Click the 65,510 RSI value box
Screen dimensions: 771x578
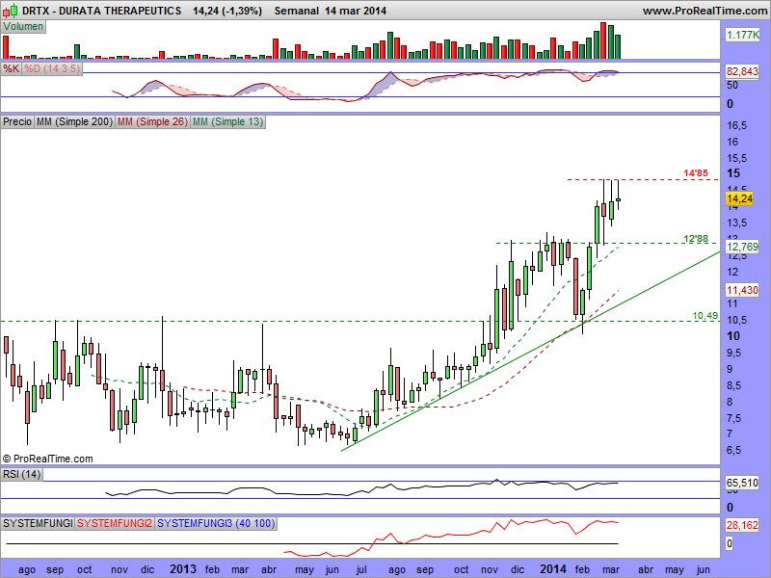[x=742, y=484]
